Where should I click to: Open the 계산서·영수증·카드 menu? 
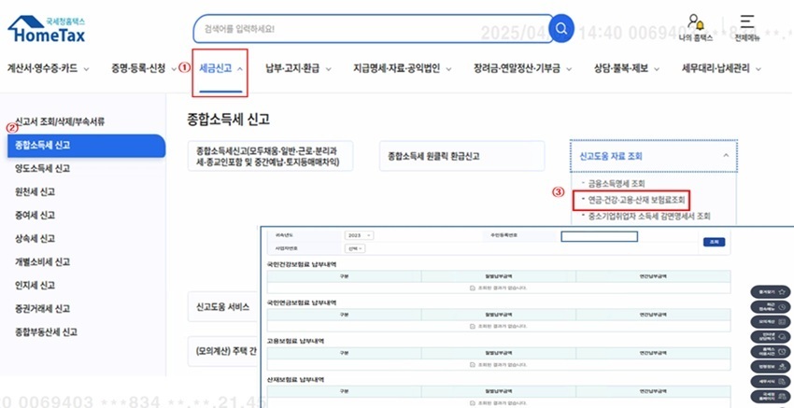coord(43,68)
